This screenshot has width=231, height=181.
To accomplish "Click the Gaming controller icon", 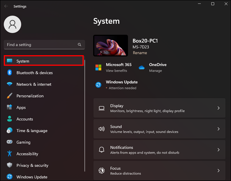I will (x=9, y=142).
